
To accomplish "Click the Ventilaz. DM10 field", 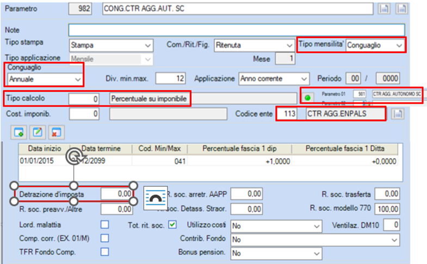I will pos(392,224).
